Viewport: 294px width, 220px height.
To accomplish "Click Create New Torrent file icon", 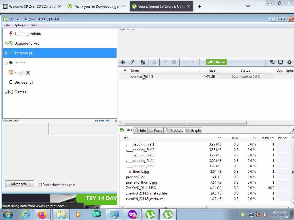I will [143, 62].
